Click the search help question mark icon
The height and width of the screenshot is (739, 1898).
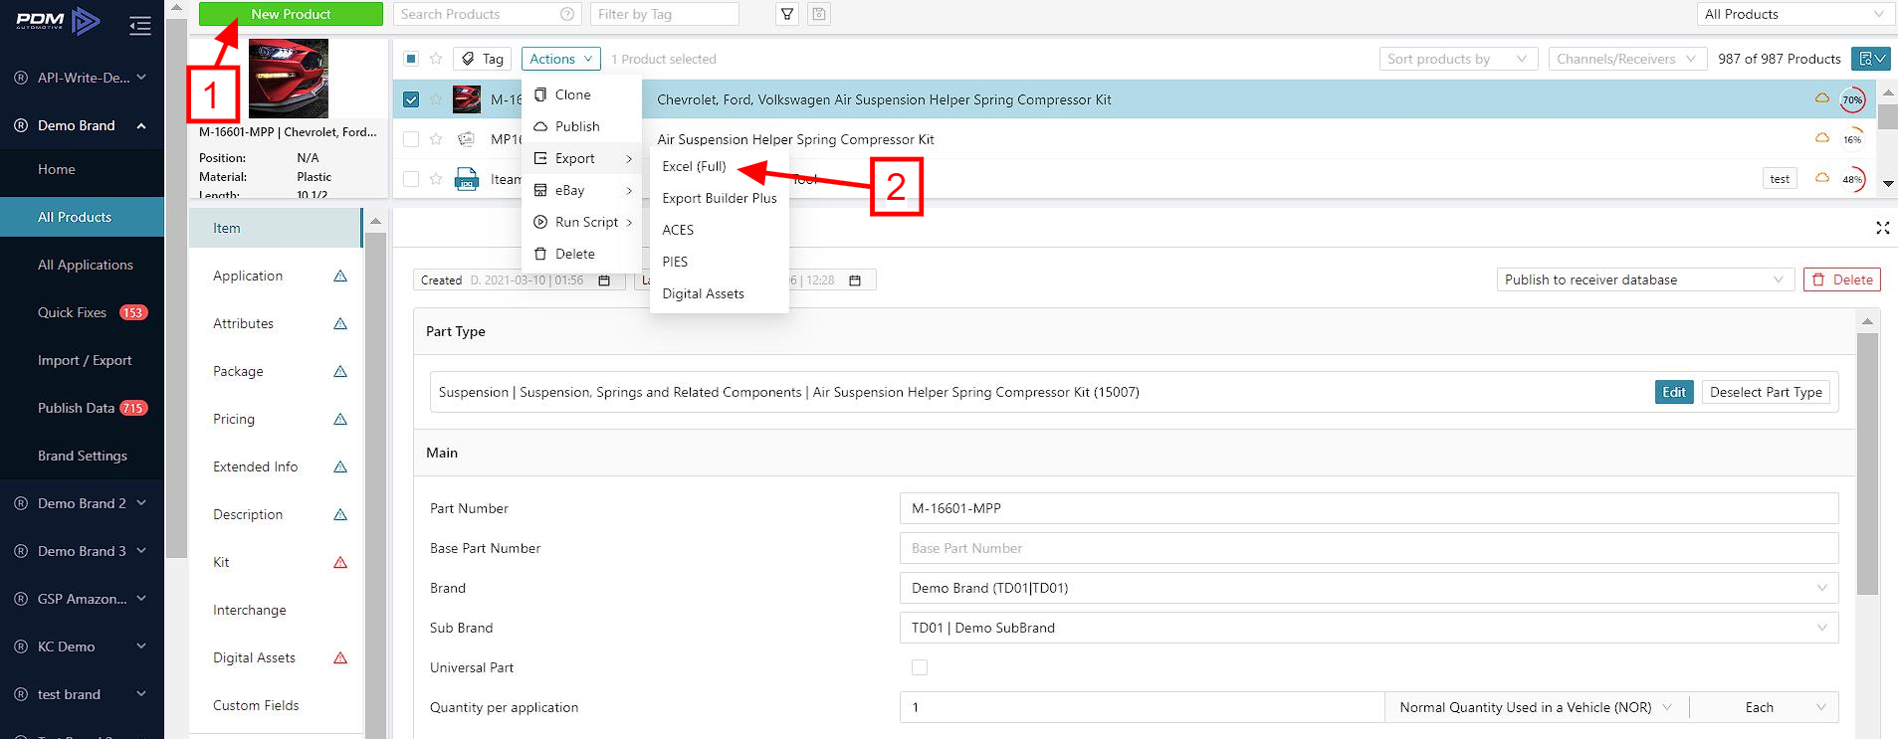567,14
